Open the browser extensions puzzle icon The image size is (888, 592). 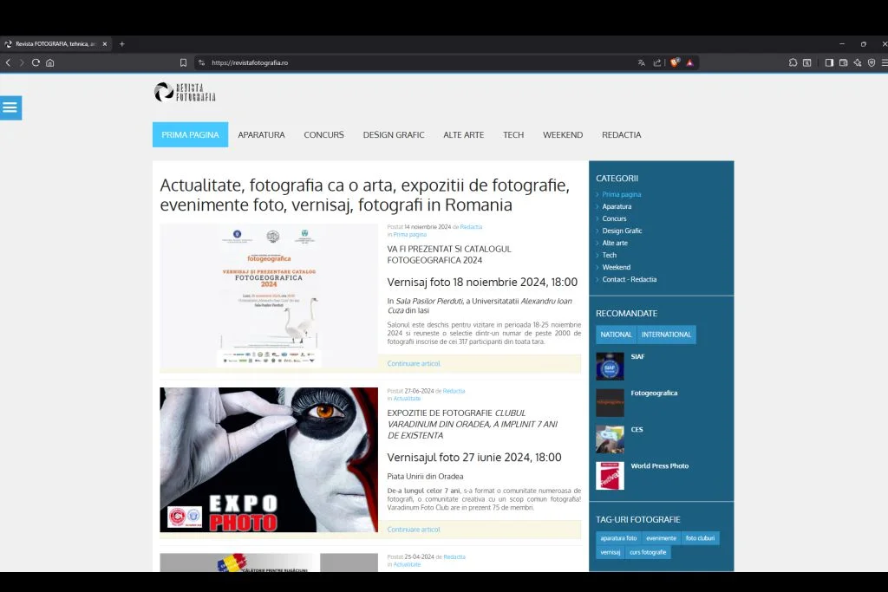click(x=793, y=62)
